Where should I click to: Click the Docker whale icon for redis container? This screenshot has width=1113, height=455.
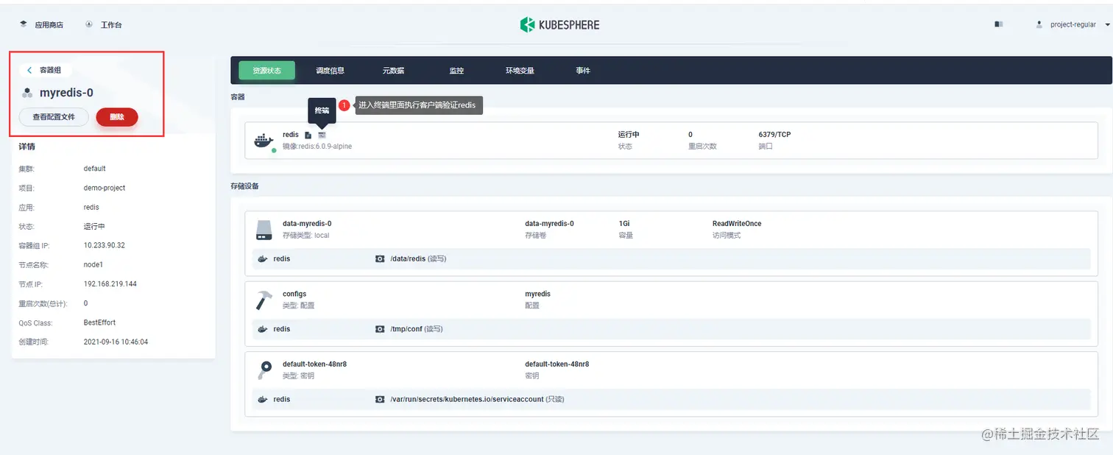(264, 141)
